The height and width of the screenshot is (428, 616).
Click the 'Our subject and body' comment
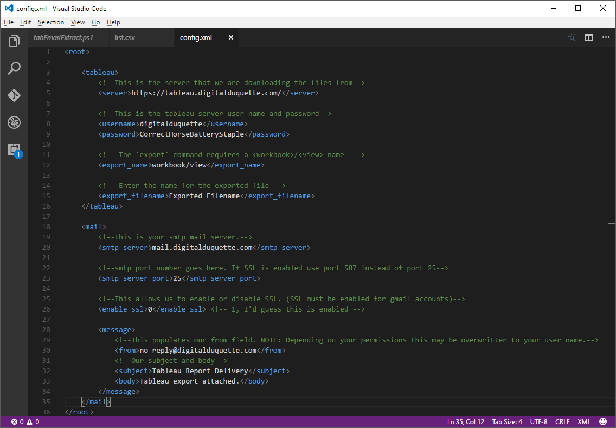[x=171, y=360]
